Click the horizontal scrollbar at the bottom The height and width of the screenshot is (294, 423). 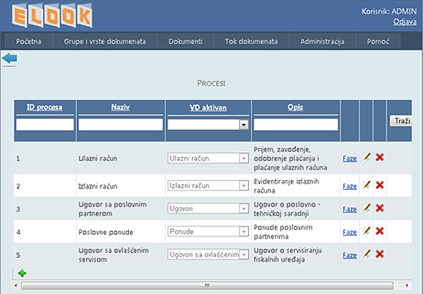point(207,286)
